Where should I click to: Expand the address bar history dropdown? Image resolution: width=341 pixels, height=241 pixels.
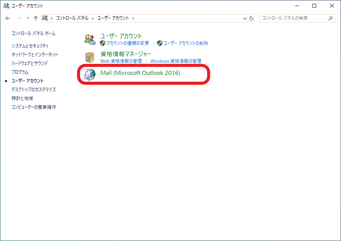tap(244, 18)
